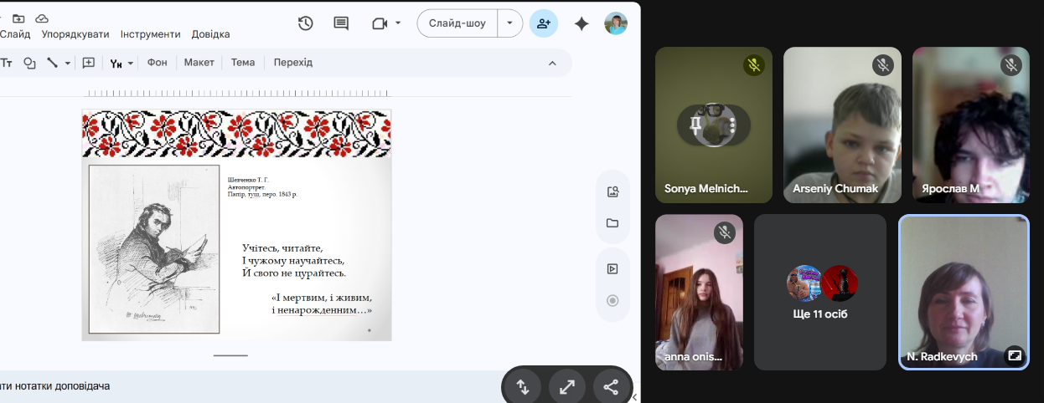Add a comment from the toolbar
Viewport: 1044px width, 403px height.
click(x=88, y=63)
